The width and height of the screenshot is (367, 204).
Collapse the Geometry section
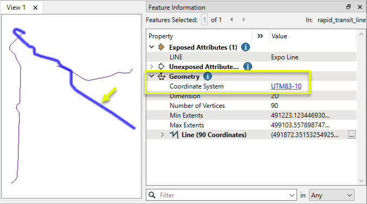click(152, 76)
